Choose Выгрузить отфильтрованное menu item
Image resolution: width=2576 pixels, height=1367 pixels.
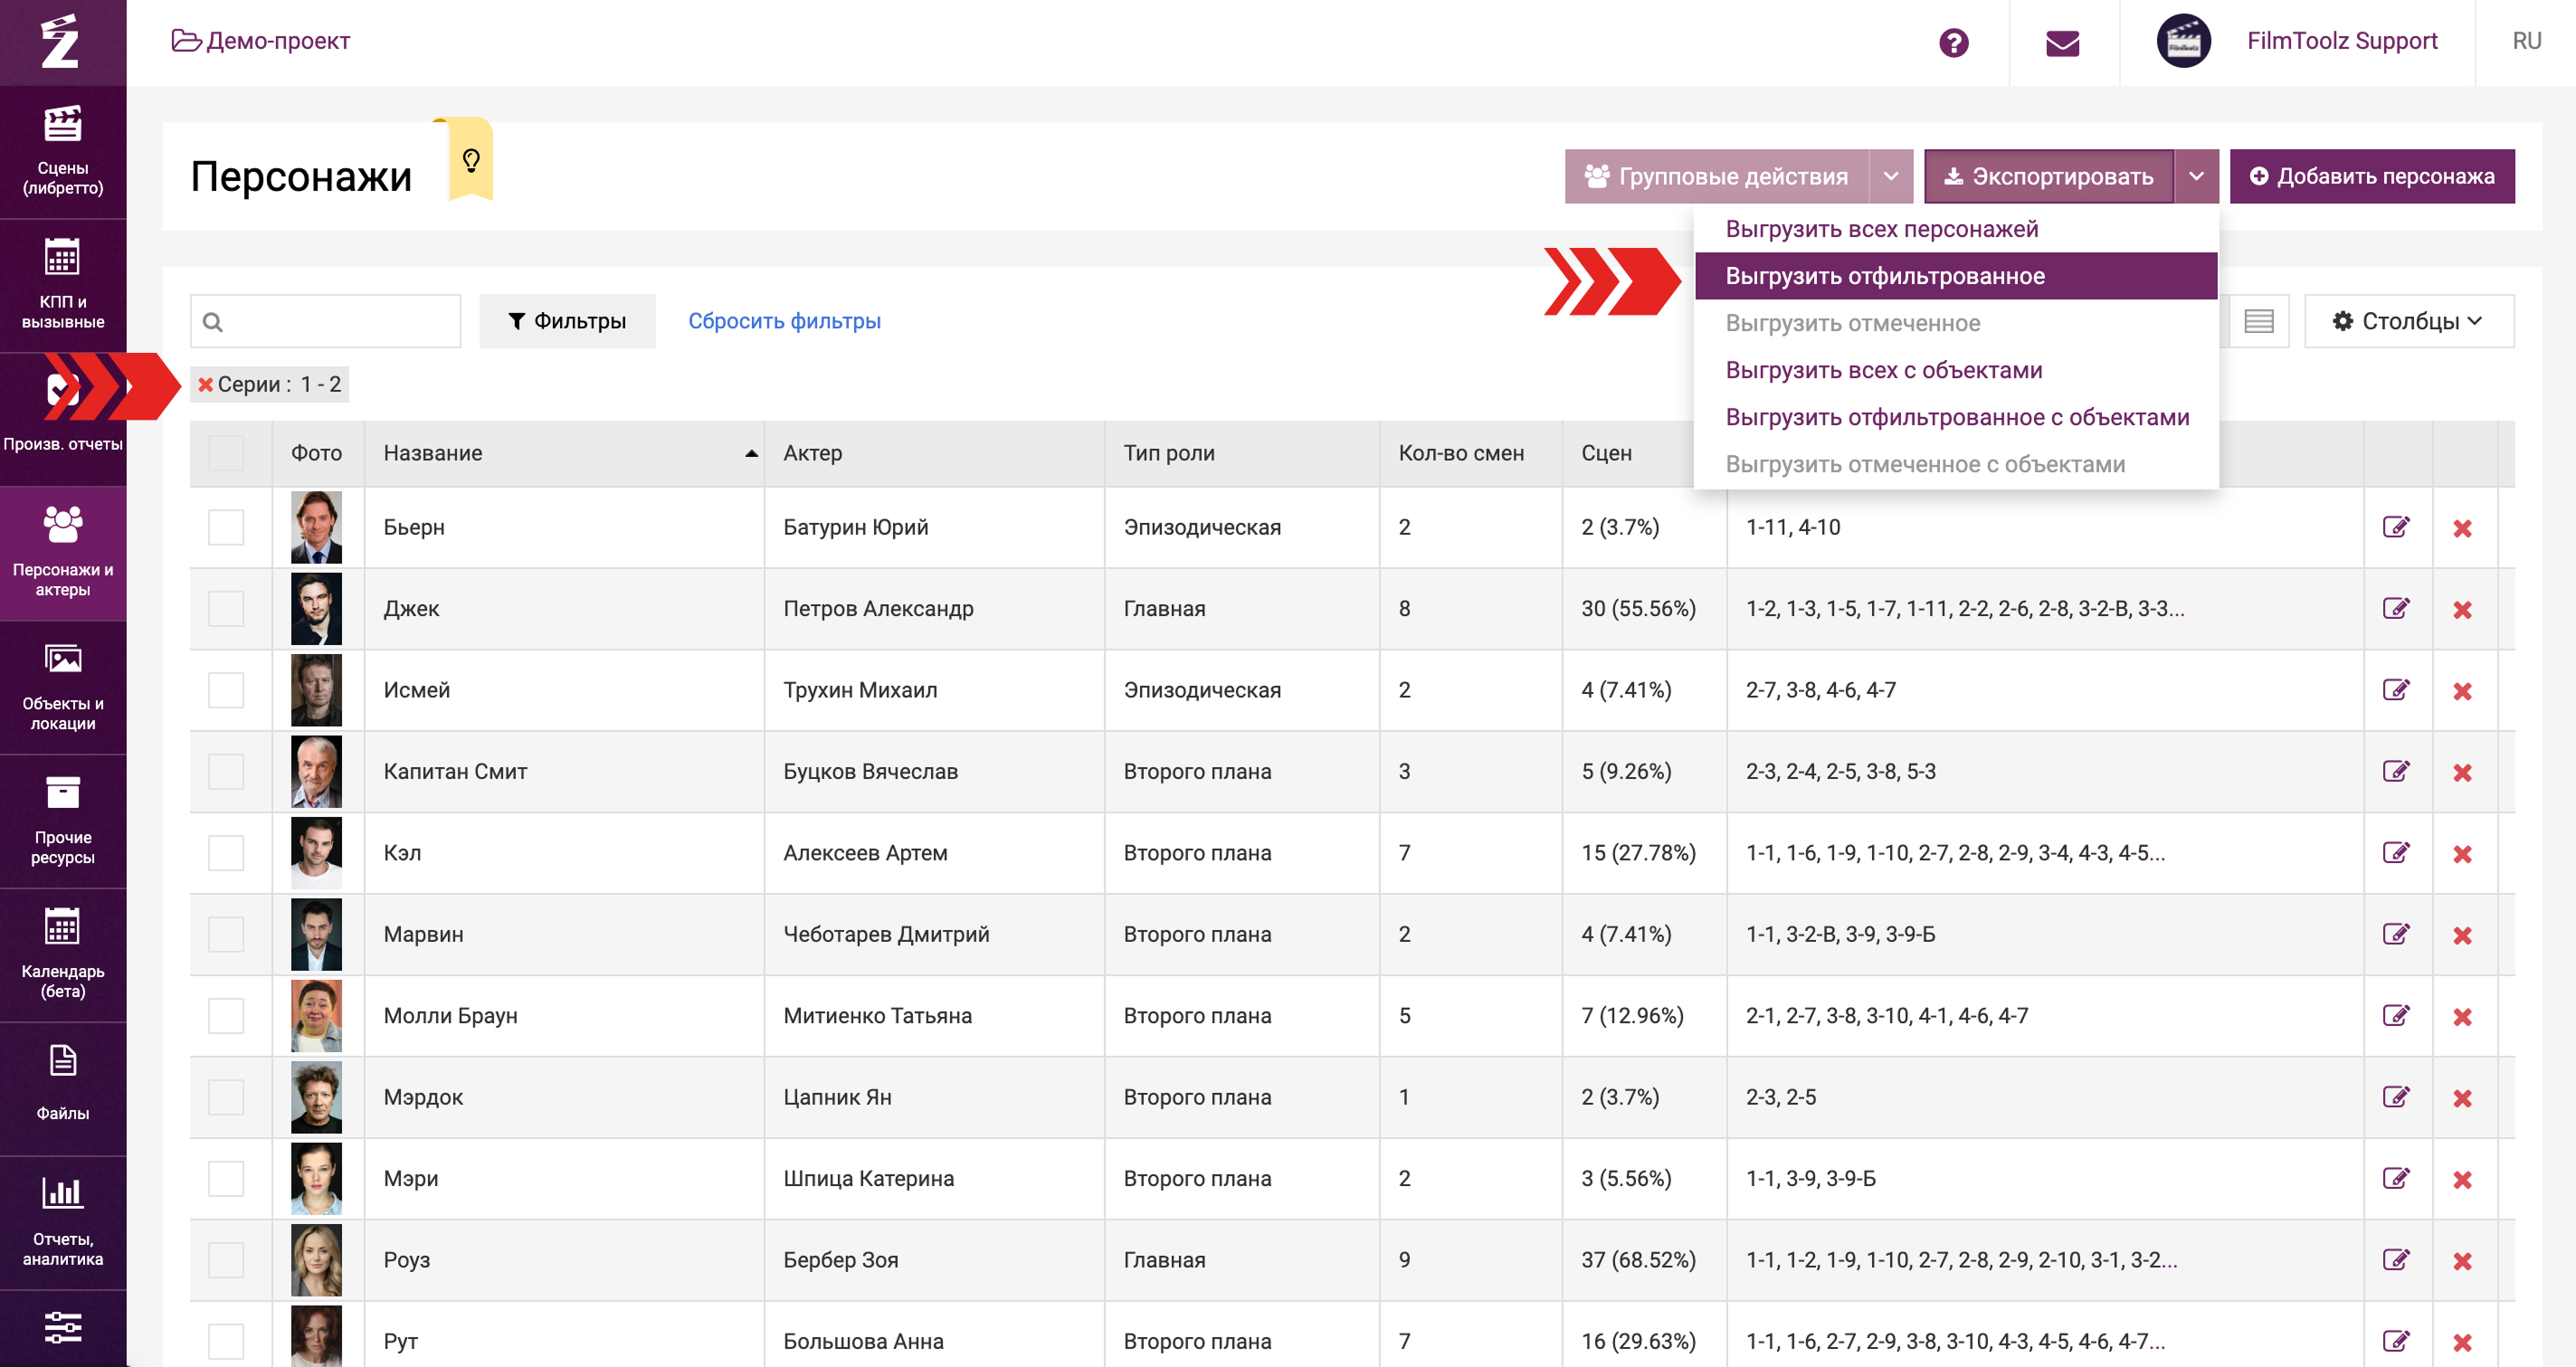[x=1884, y=276]
